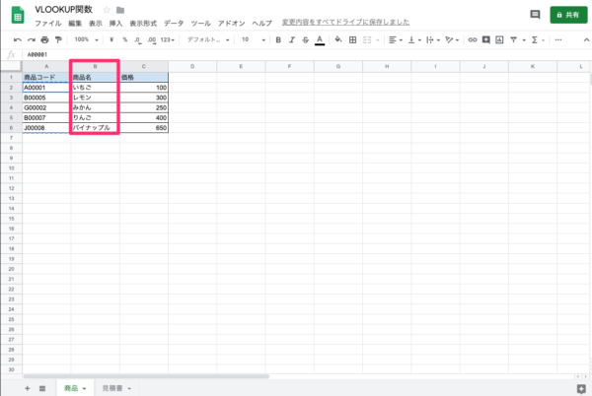Screen dimensions: 592x396
Task: Open the text color picker
Action: [x=320, y=40]
